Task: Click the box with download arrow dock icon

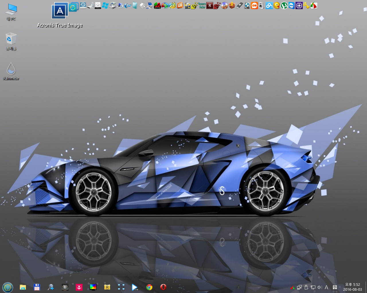Action: [232, 5]
